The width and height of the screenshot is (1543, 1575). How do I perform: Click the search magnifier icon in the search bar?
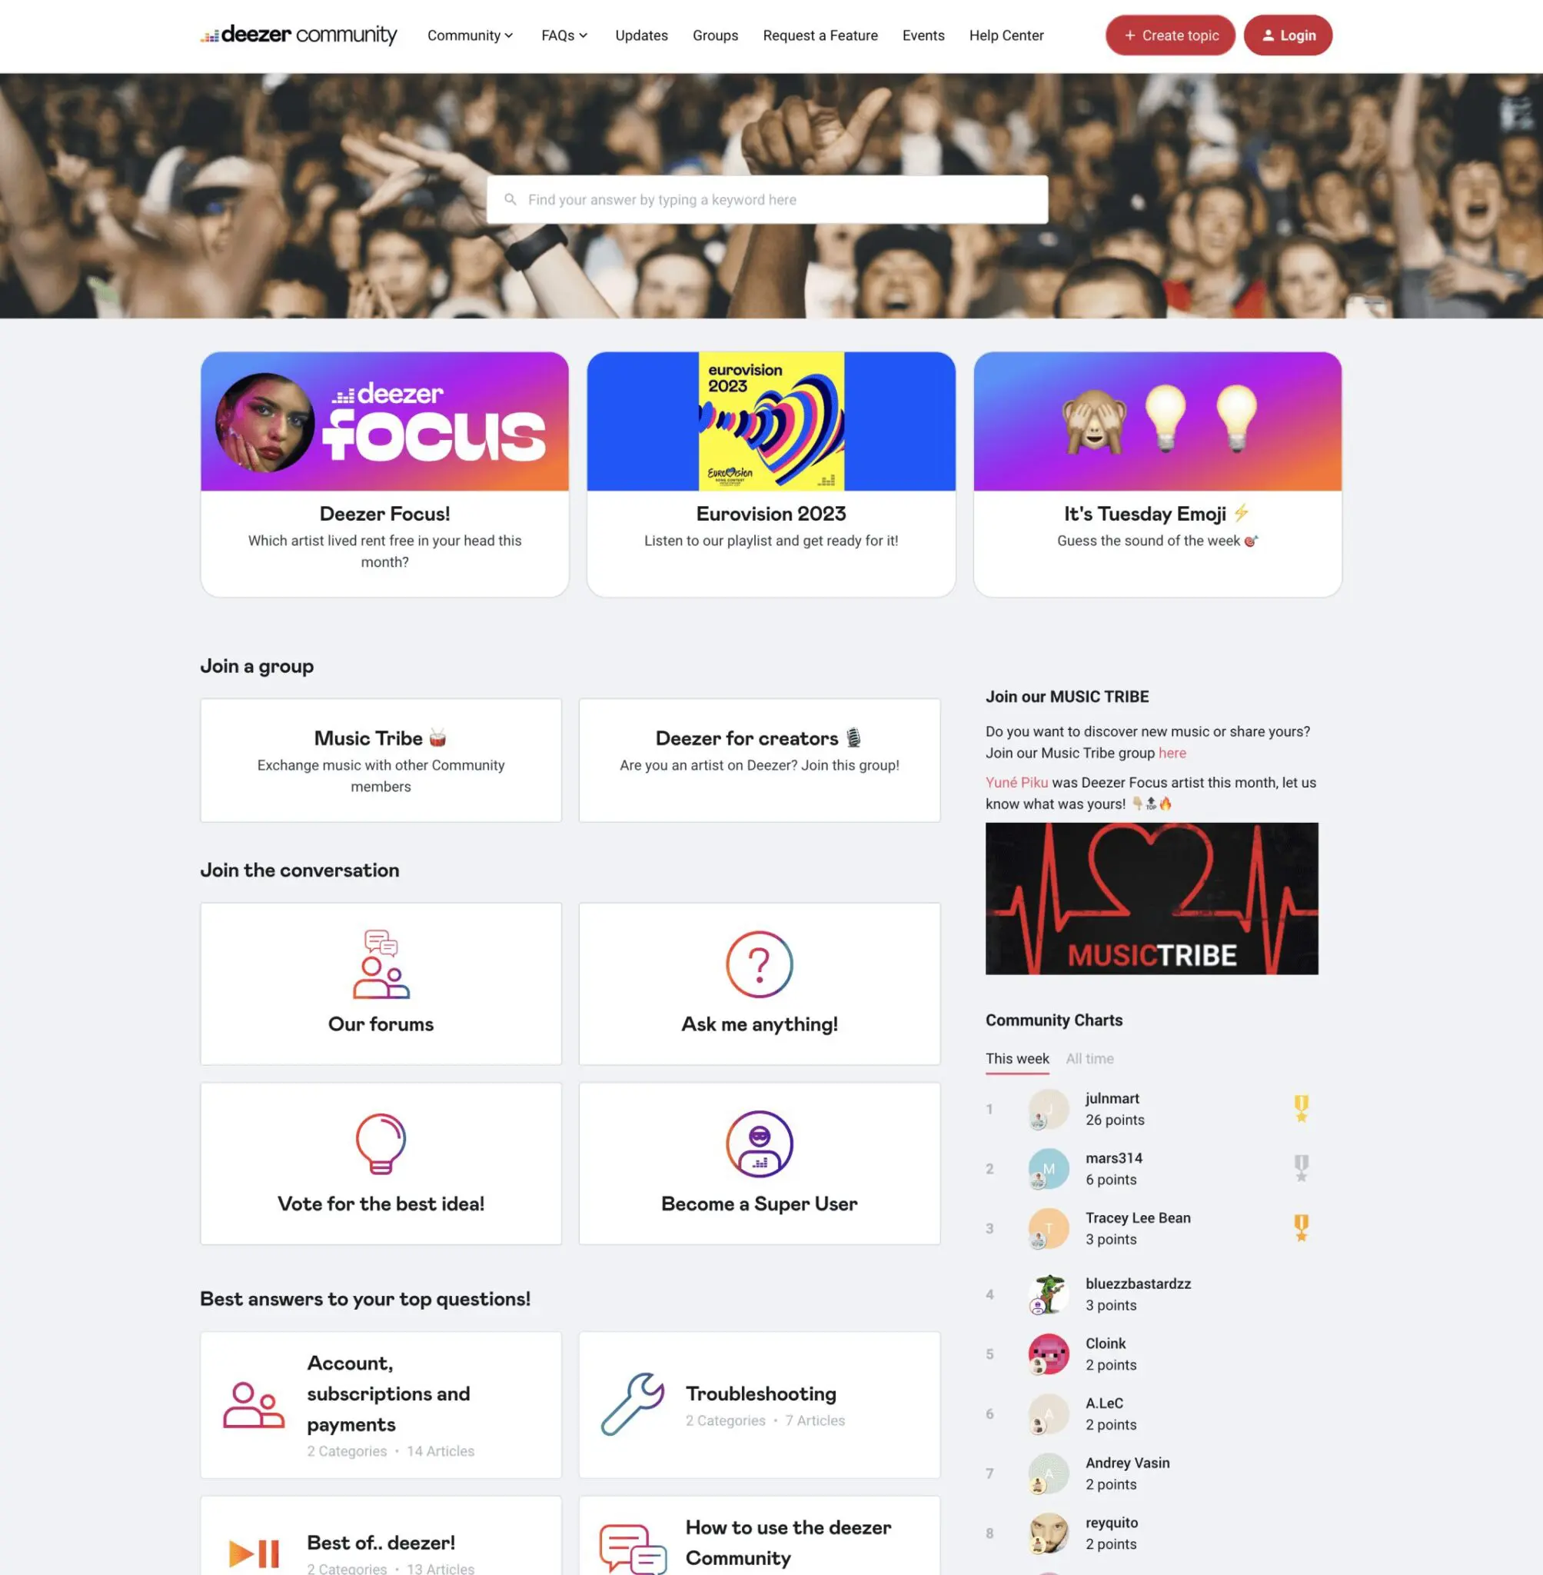510,199
